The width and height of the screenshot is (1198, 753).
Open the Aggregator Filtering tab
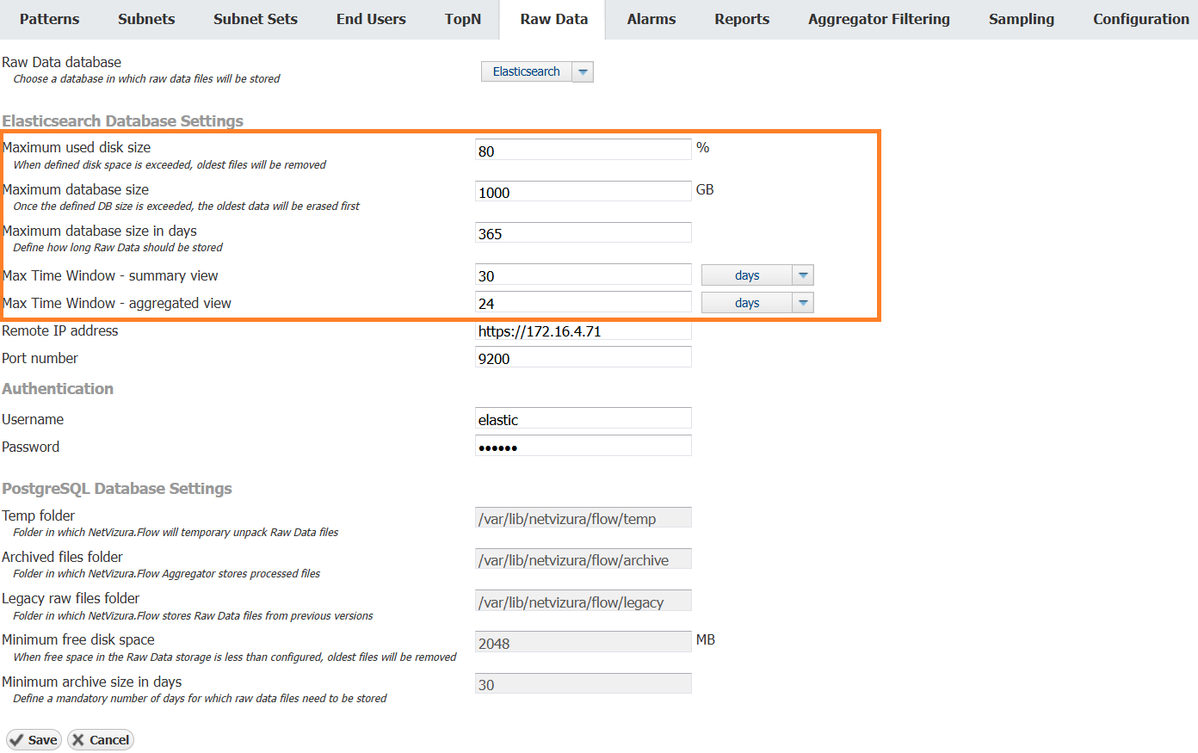879,19
